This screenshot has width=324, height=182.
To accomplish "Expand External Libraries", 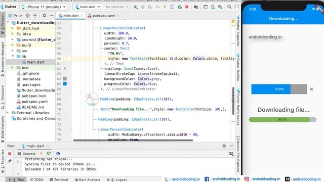I will pos(8,113).
